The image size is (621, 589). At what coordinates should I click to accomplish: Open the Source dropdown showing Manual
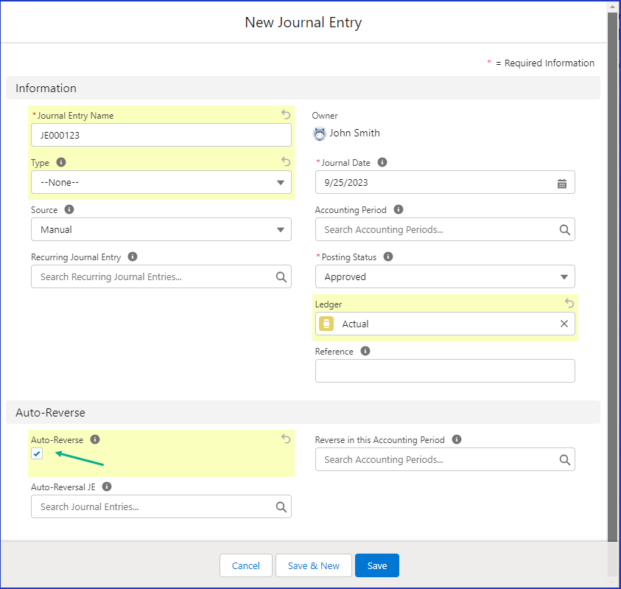161,230
